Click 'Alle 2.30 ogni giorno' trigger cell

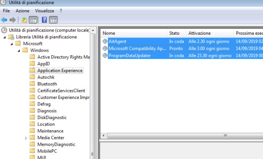click(x=209, y=41)
